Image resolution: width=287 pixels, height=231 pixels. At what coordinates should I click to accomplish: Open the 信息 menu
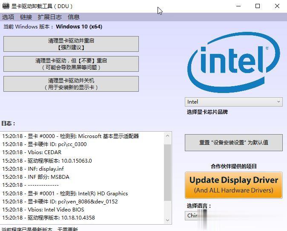click(74, 17)
